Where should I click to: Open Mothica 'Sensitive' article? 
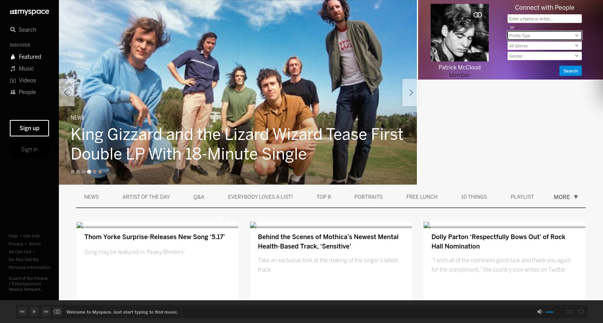[328, 241]
